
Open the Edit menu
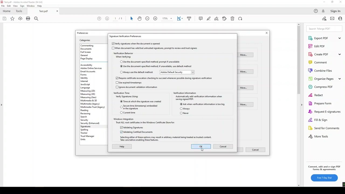[9, 6]
